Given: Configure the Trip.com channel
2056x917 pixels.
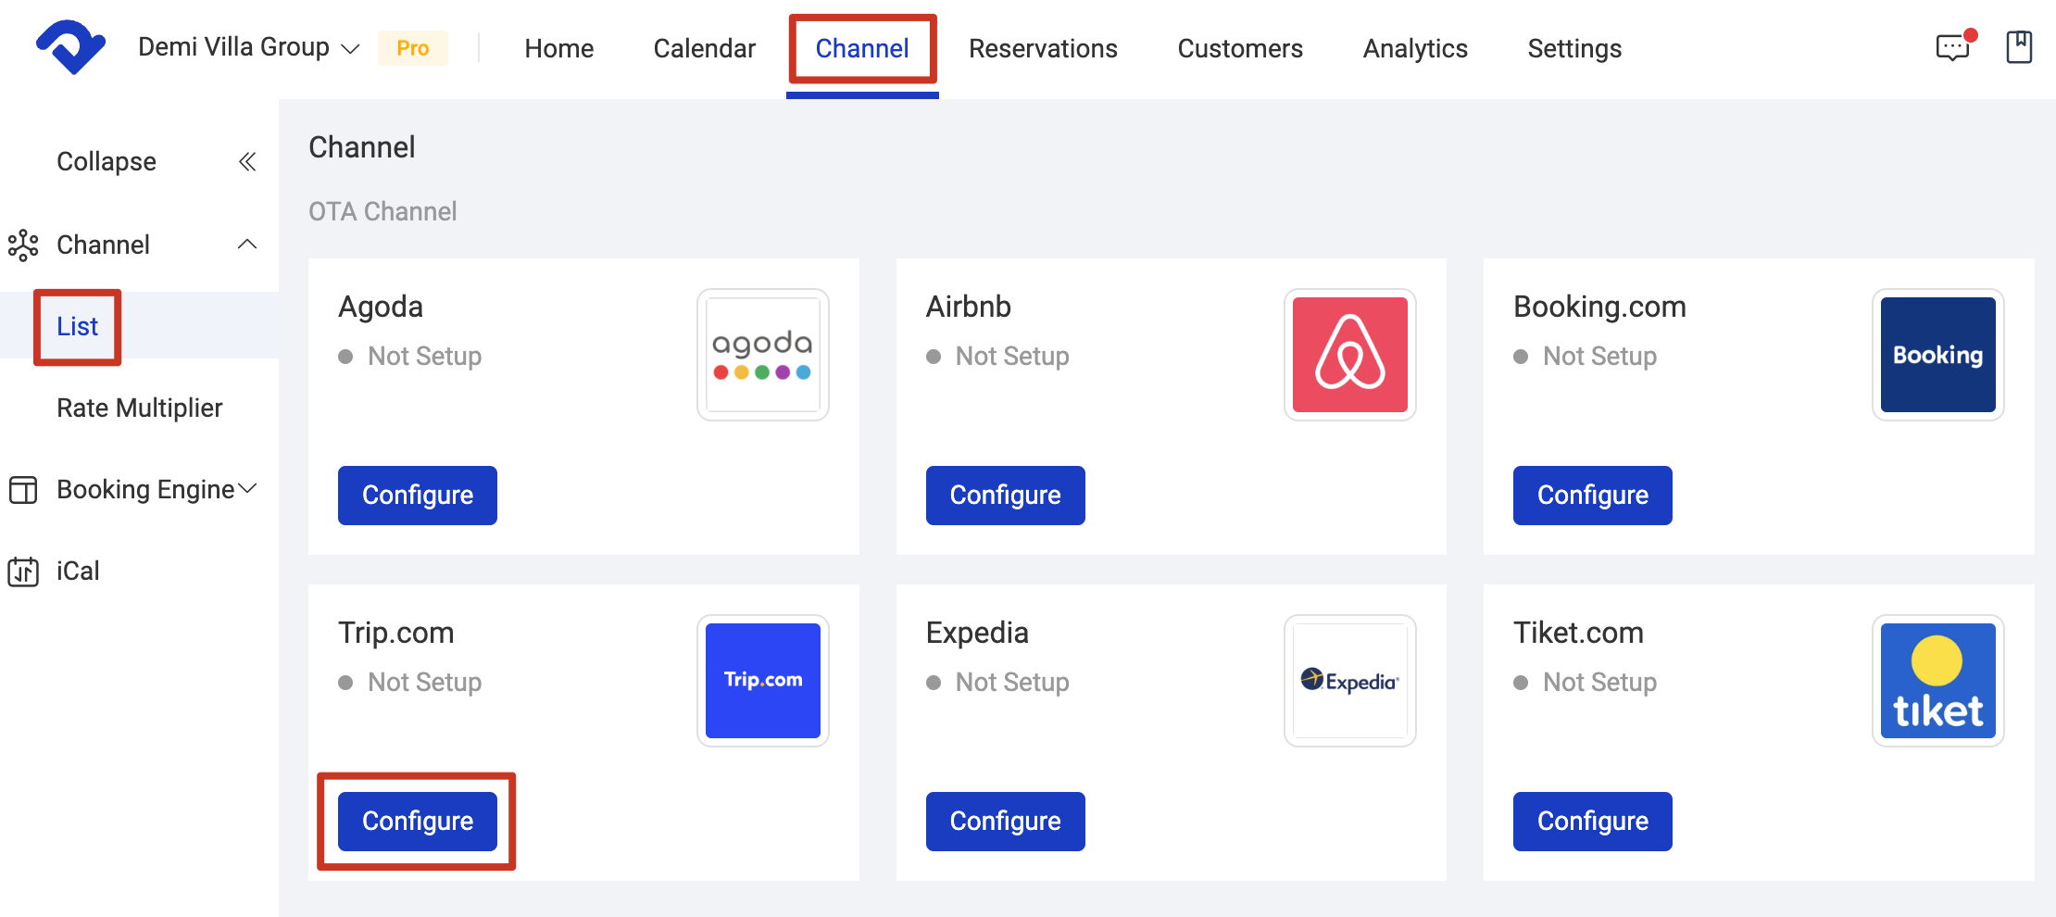Looking at the screenshot, I should coord(417,821).
